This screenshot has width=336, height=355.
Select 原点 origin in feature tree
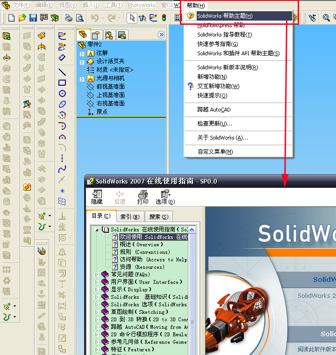[102, 112]
